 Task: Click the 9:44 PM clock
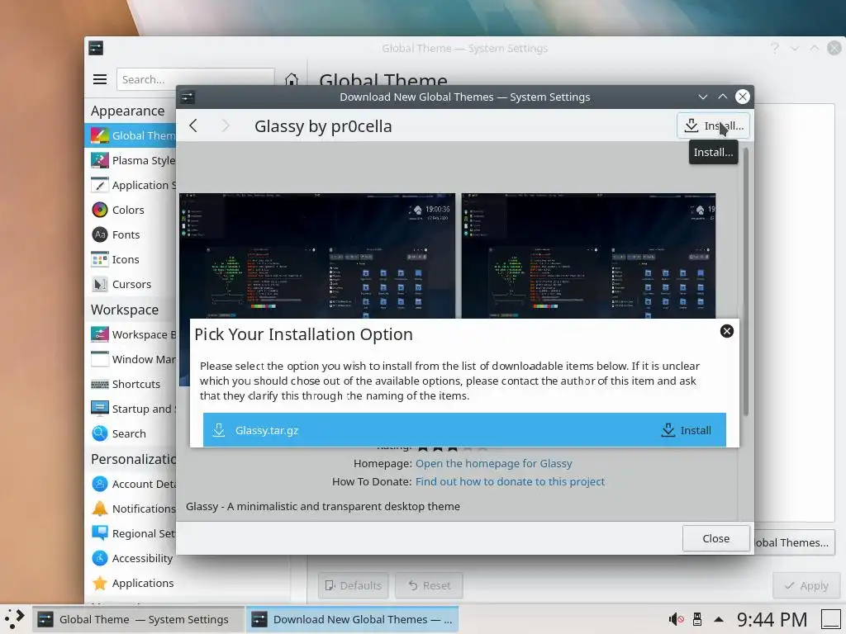pos(772,619)
